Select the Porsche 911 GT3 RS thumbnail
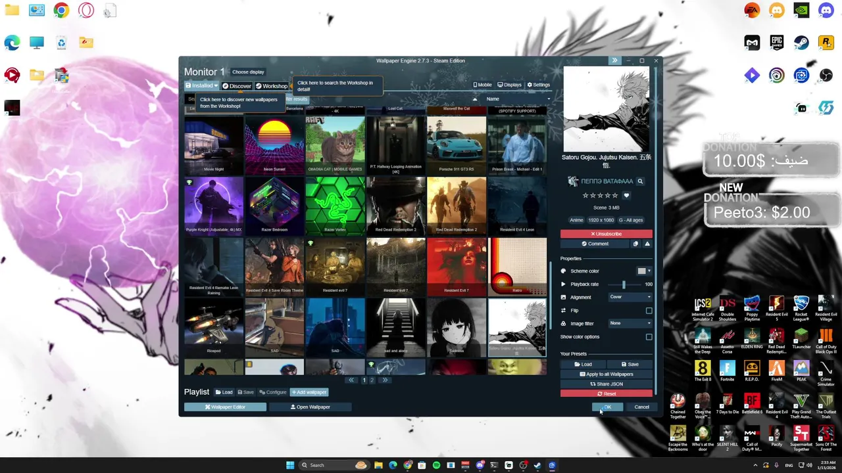The width and height of the screenshot is (842, 473). pyautogui.click(x=457, y=145)
